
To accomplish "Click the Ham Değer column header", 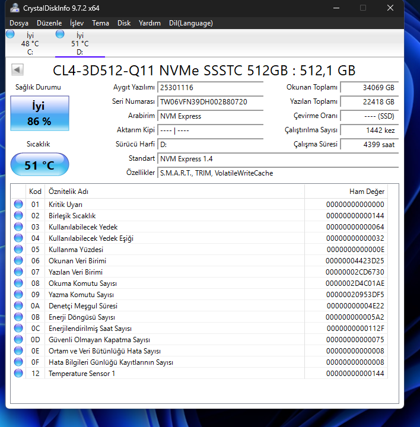I will (346, 192).
